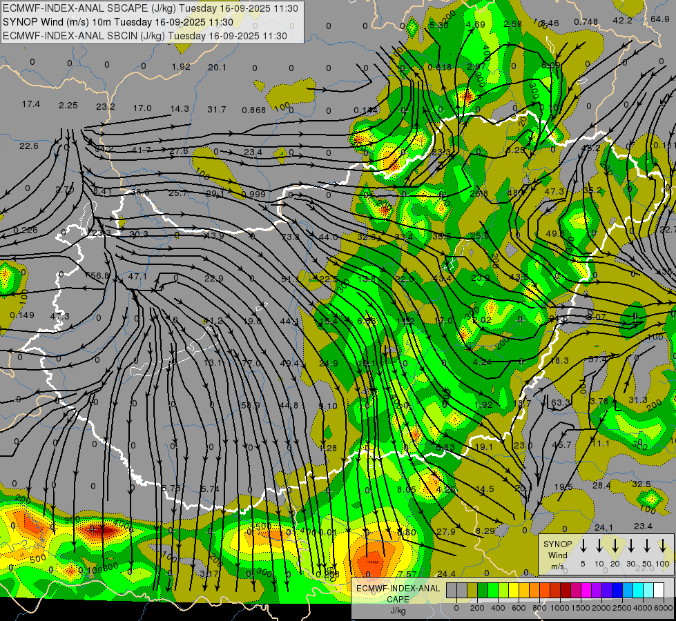Click the station value 7.57
This screenshot has height=621, width=676.
407,574
